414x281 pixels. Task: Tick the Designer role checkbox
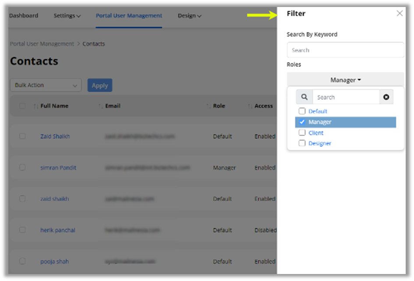tap(302, 143)
